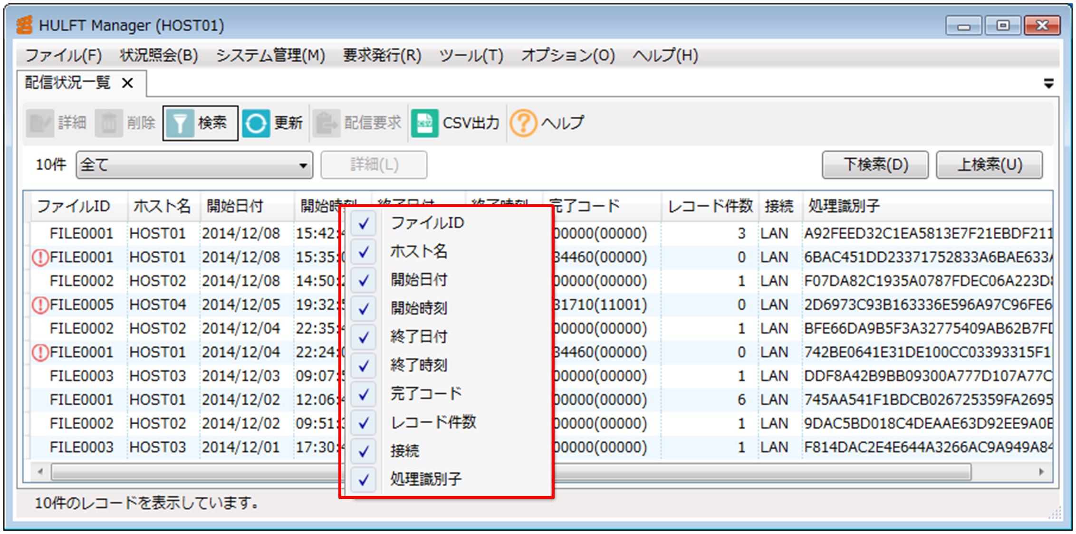Screen dimensions: 1076x534
Task: Select identifier 2D6973C93B163336E596A97C96FE6
Action: (x=928, y=305)
